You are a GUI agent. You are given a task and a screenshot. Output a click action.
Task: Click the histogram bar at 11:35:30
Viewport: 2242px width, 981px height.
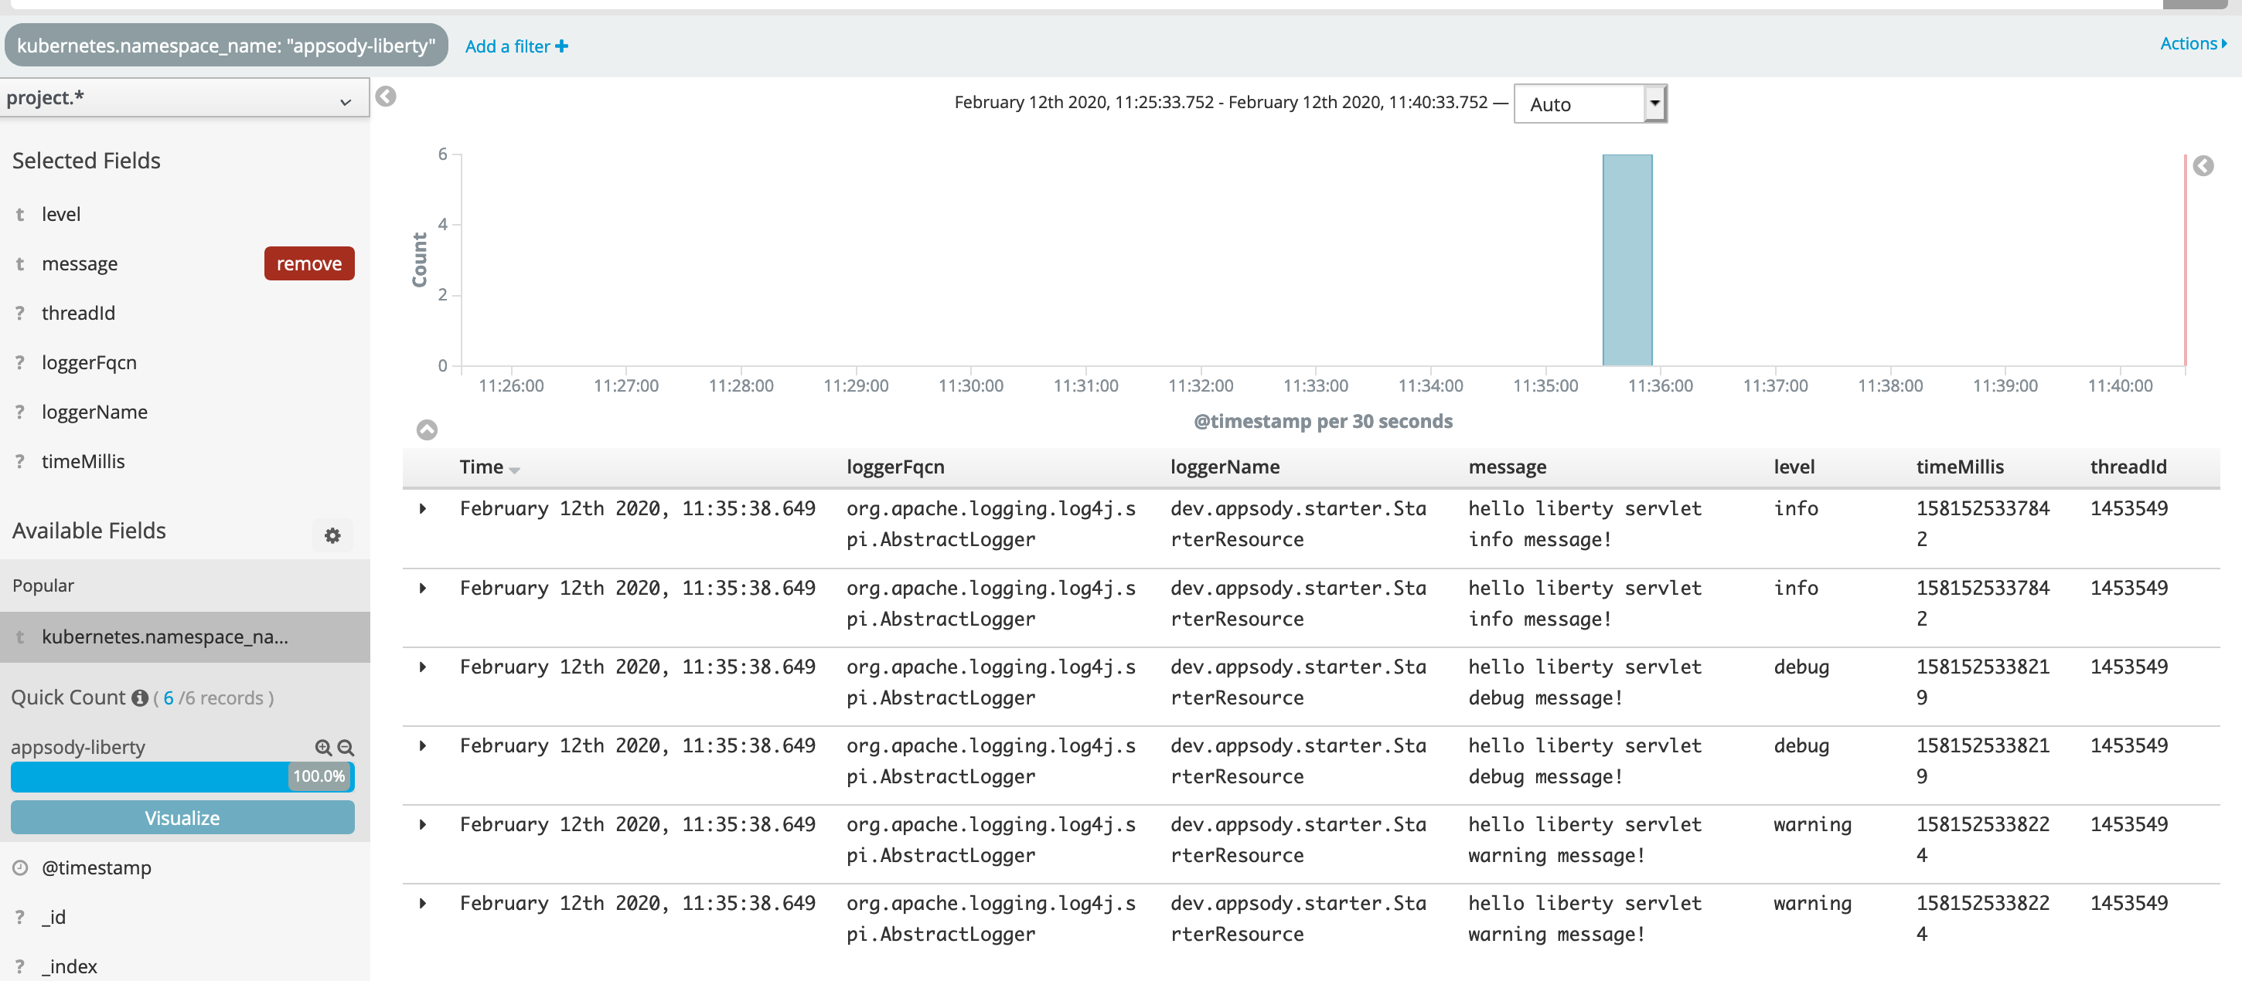(x=1627, y=260)
